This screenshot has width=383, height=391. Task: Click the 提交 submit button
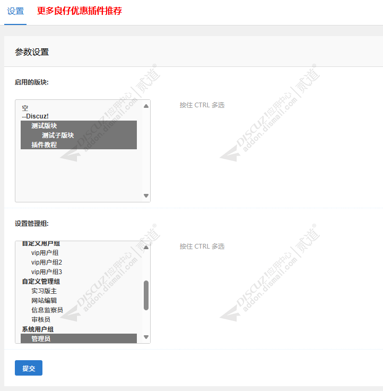[x=29, y=368]
